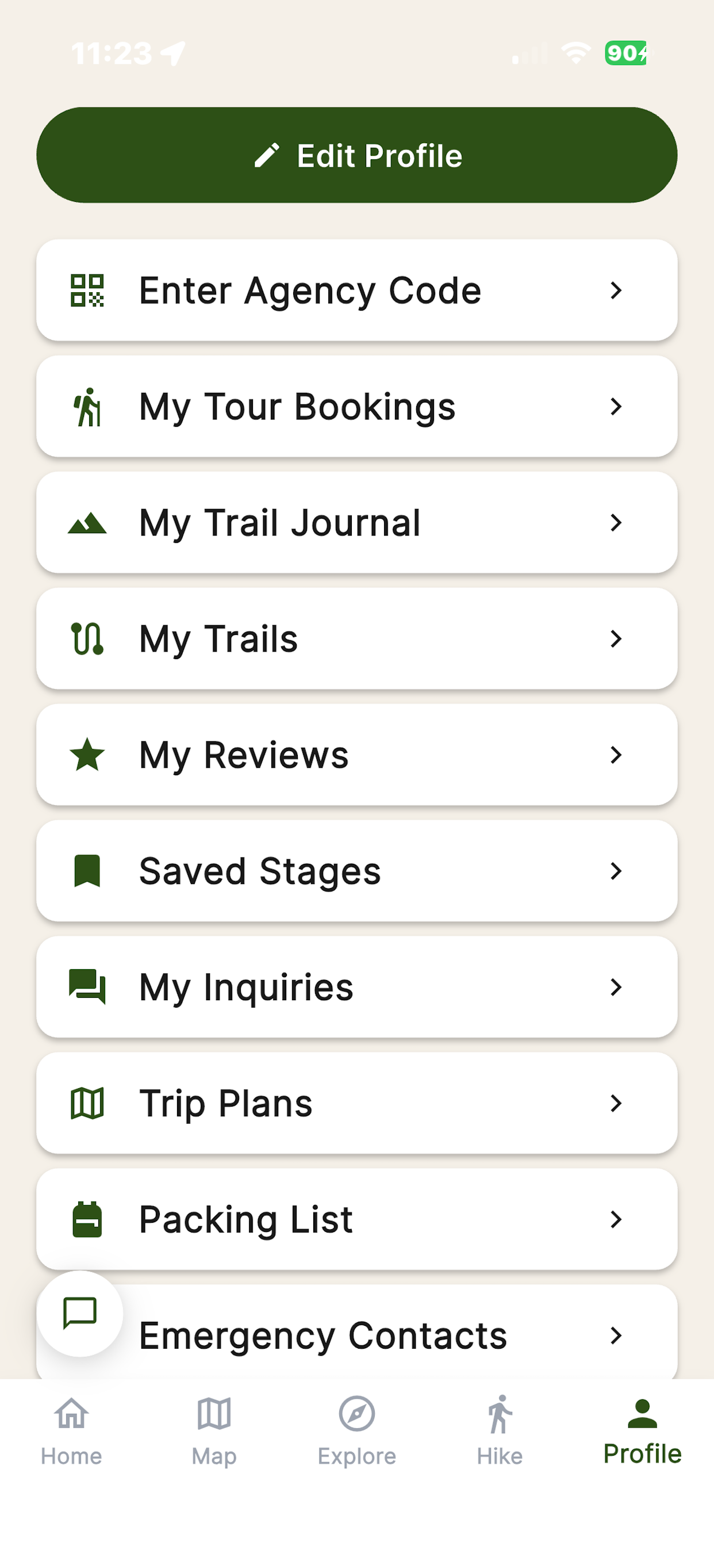Tap the star icon for My Reviews
Image resolution: width=714 pixels, height=1546 pixels.
pyautogui.click(x=87, y=755)
